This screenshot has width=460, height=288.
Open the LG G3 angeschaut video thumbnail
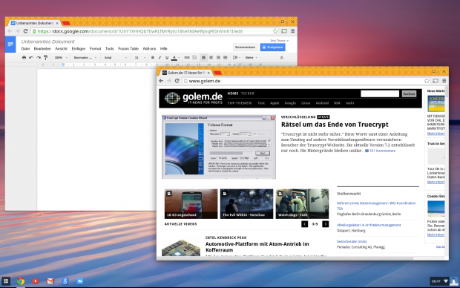(191, 203)
